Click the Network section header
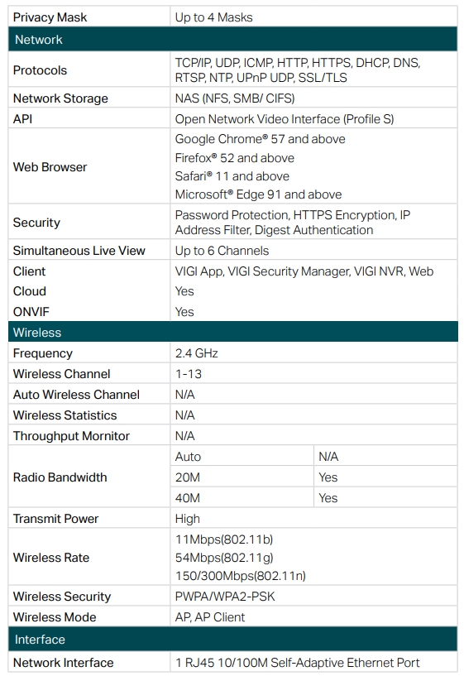Image resolution: width=464 pixels, height=676 pixels. point(232,39)
